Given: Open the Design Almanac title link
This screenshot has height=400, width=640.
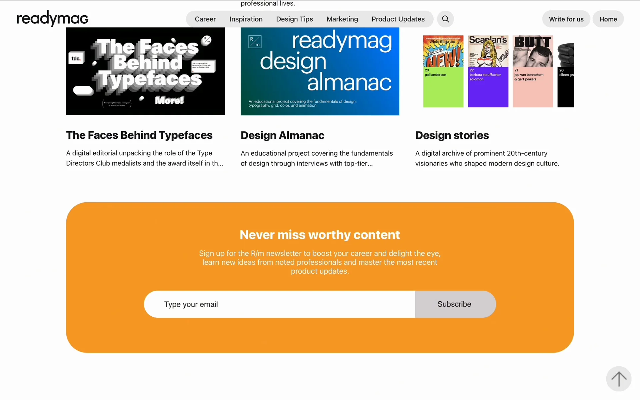Looking at the screenshot, I should (x=282, y=135).
